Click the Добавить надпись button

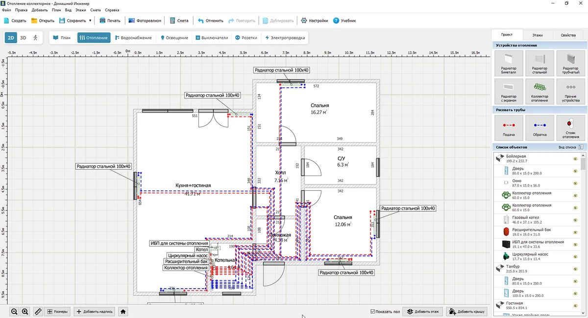click(x=94, y=311)
